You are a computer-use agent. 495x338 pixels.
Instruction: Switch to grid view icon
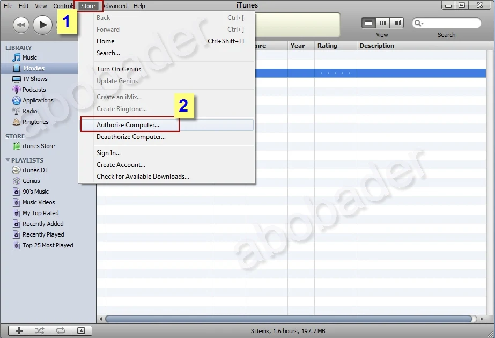382,23
